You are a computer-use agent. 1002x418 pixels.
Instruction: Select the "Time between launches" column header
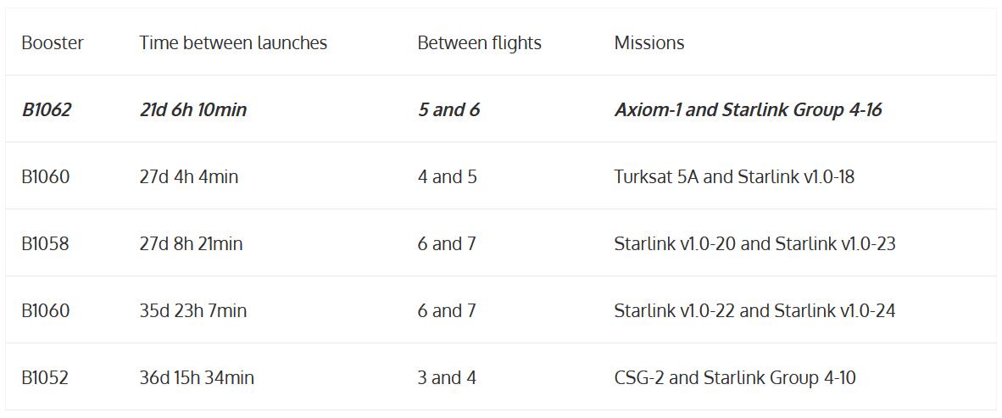(x=233, y=42)
